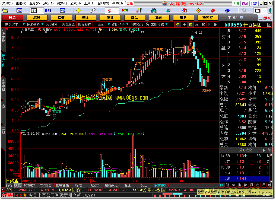The height and width of the screenshot is (200, 276).
Task: Click the 存为模板 bottom tab
Action: point(160,185)
